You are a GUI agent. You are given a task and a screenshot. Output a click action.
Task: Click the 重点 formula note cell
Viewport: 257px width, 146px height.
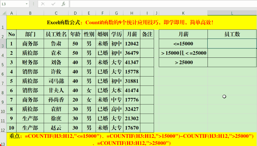[131, 139]
